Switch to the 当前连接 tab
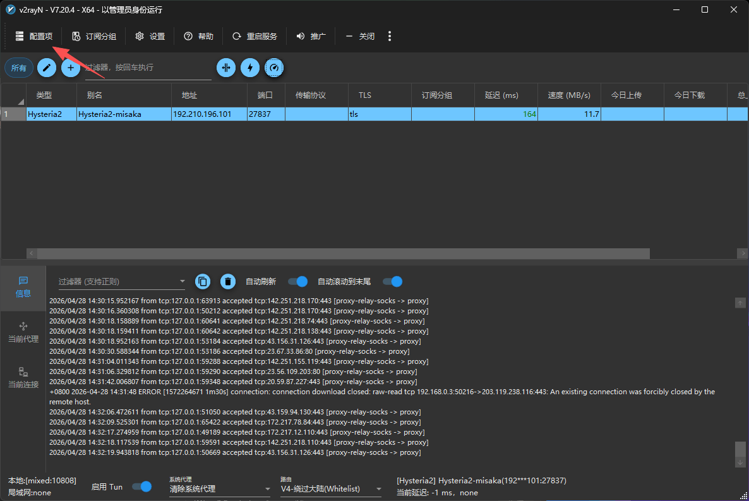Image resolution: width=749 pixels, height=501 pixels. (23, 377)
